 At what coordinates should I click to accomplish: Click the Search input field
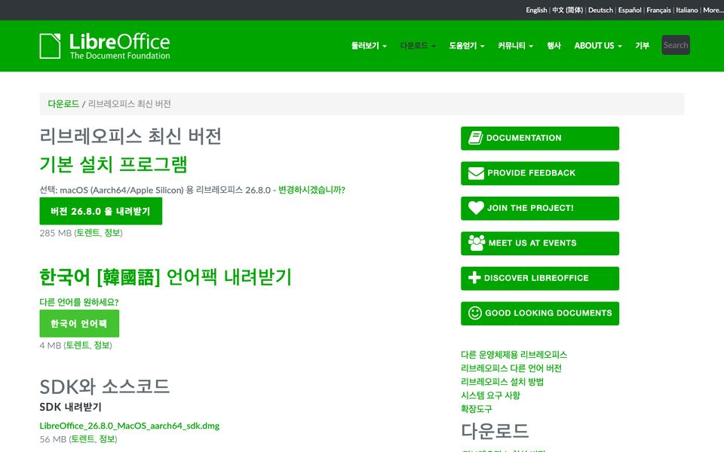click(x=676, y=45)
